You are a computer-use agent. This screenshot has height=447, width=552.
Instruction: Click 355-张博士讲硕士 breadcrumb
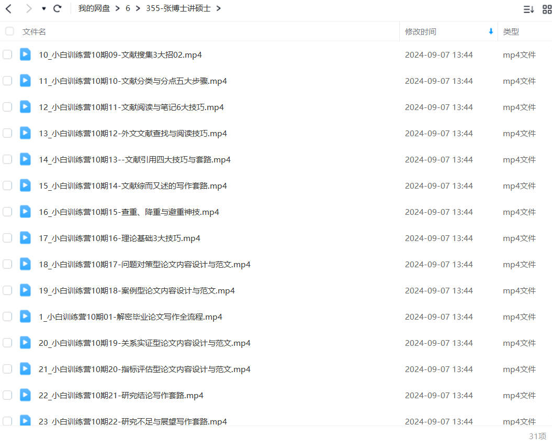point(178,8)
